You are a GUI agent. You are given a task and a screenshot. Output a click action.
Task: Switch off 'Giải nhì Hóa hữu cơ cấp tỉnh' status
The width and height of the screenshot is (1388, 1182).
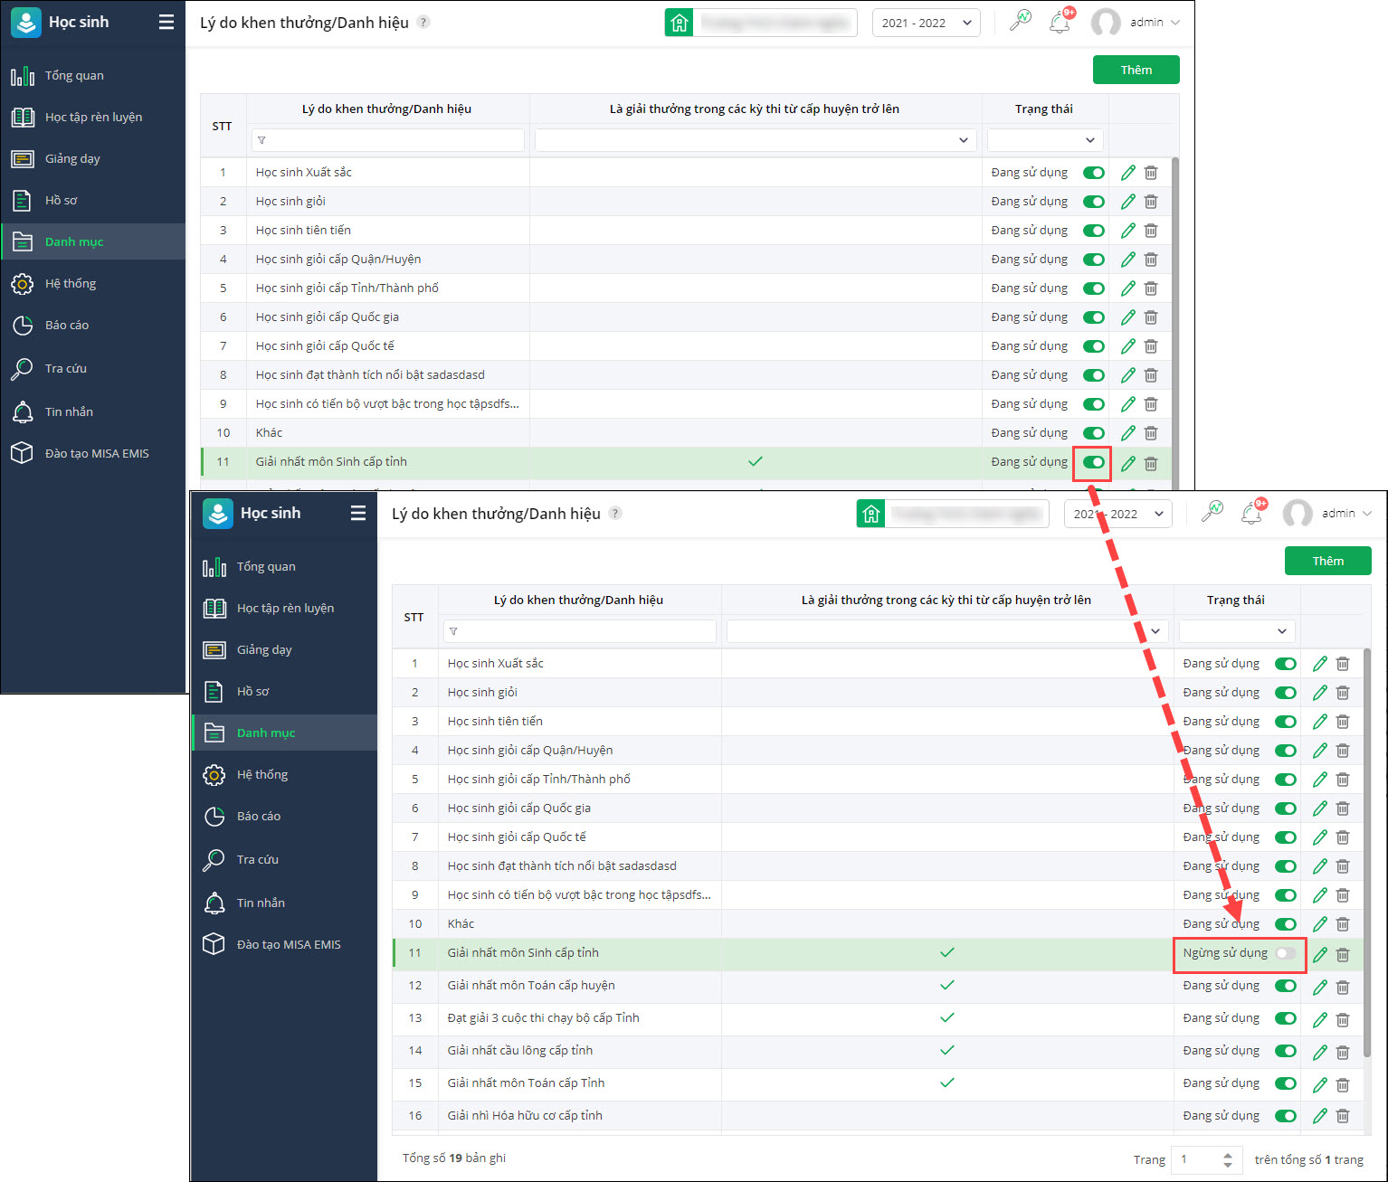pos(1286,1116)
